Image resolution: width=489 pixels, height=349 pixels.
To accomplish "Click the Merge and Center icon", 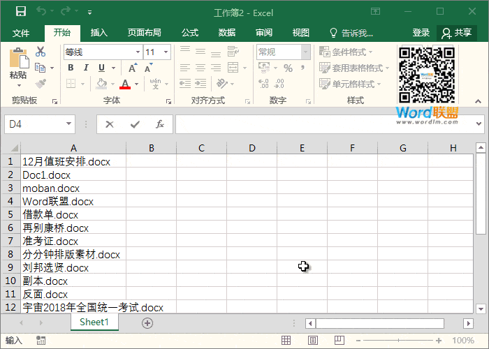I will coord(233,68).
